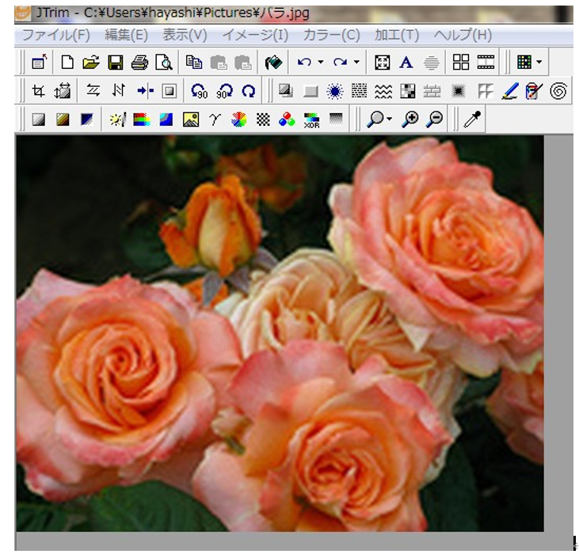Select the Text insert 'A' tool

(x=406, y=62)
